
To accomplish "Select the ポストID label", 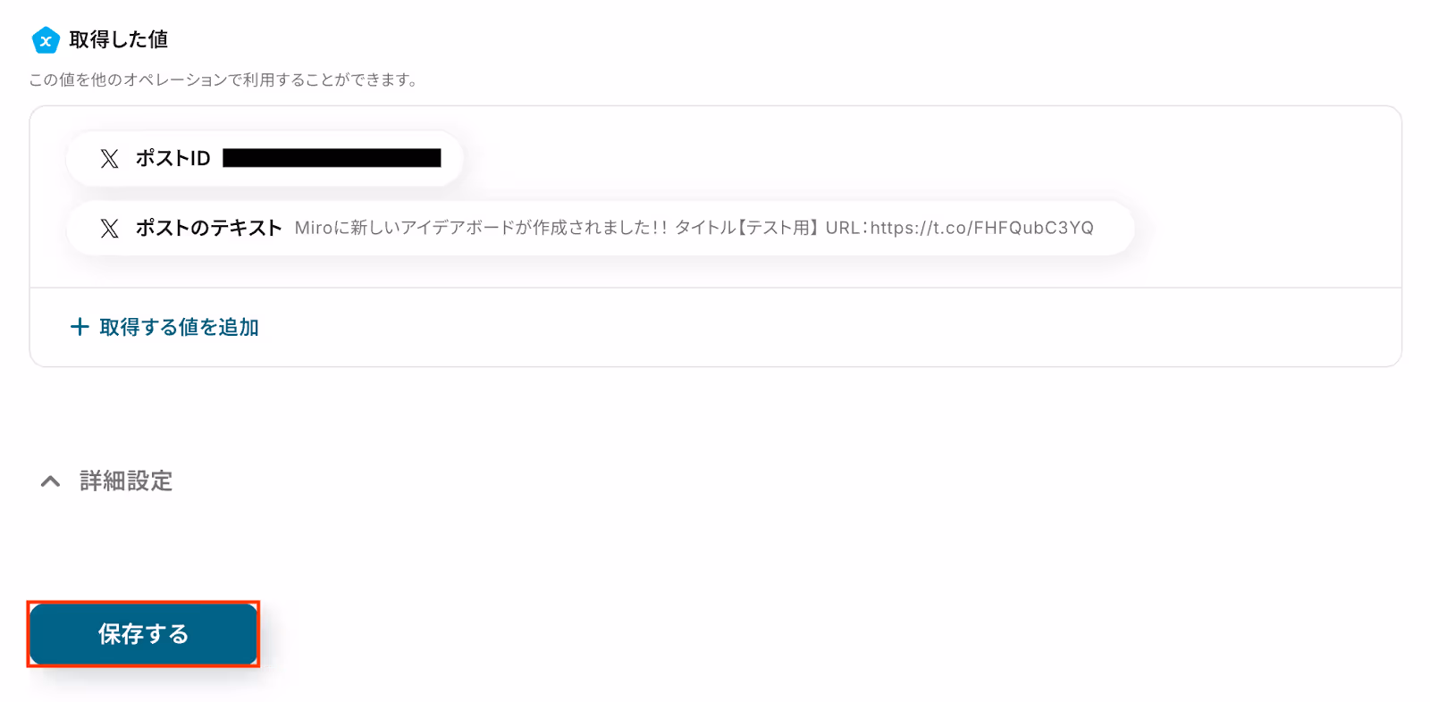I will (173, 158).
